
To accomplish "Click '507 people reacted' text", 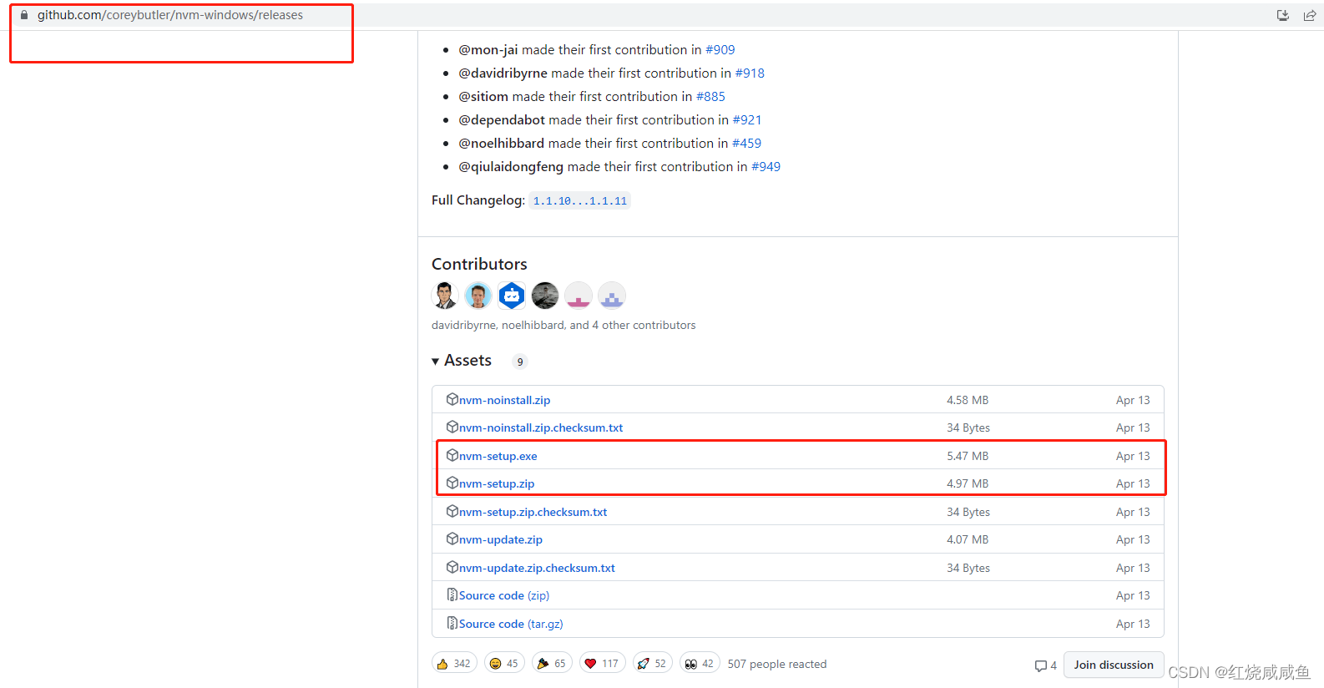I will coord(777,664).
